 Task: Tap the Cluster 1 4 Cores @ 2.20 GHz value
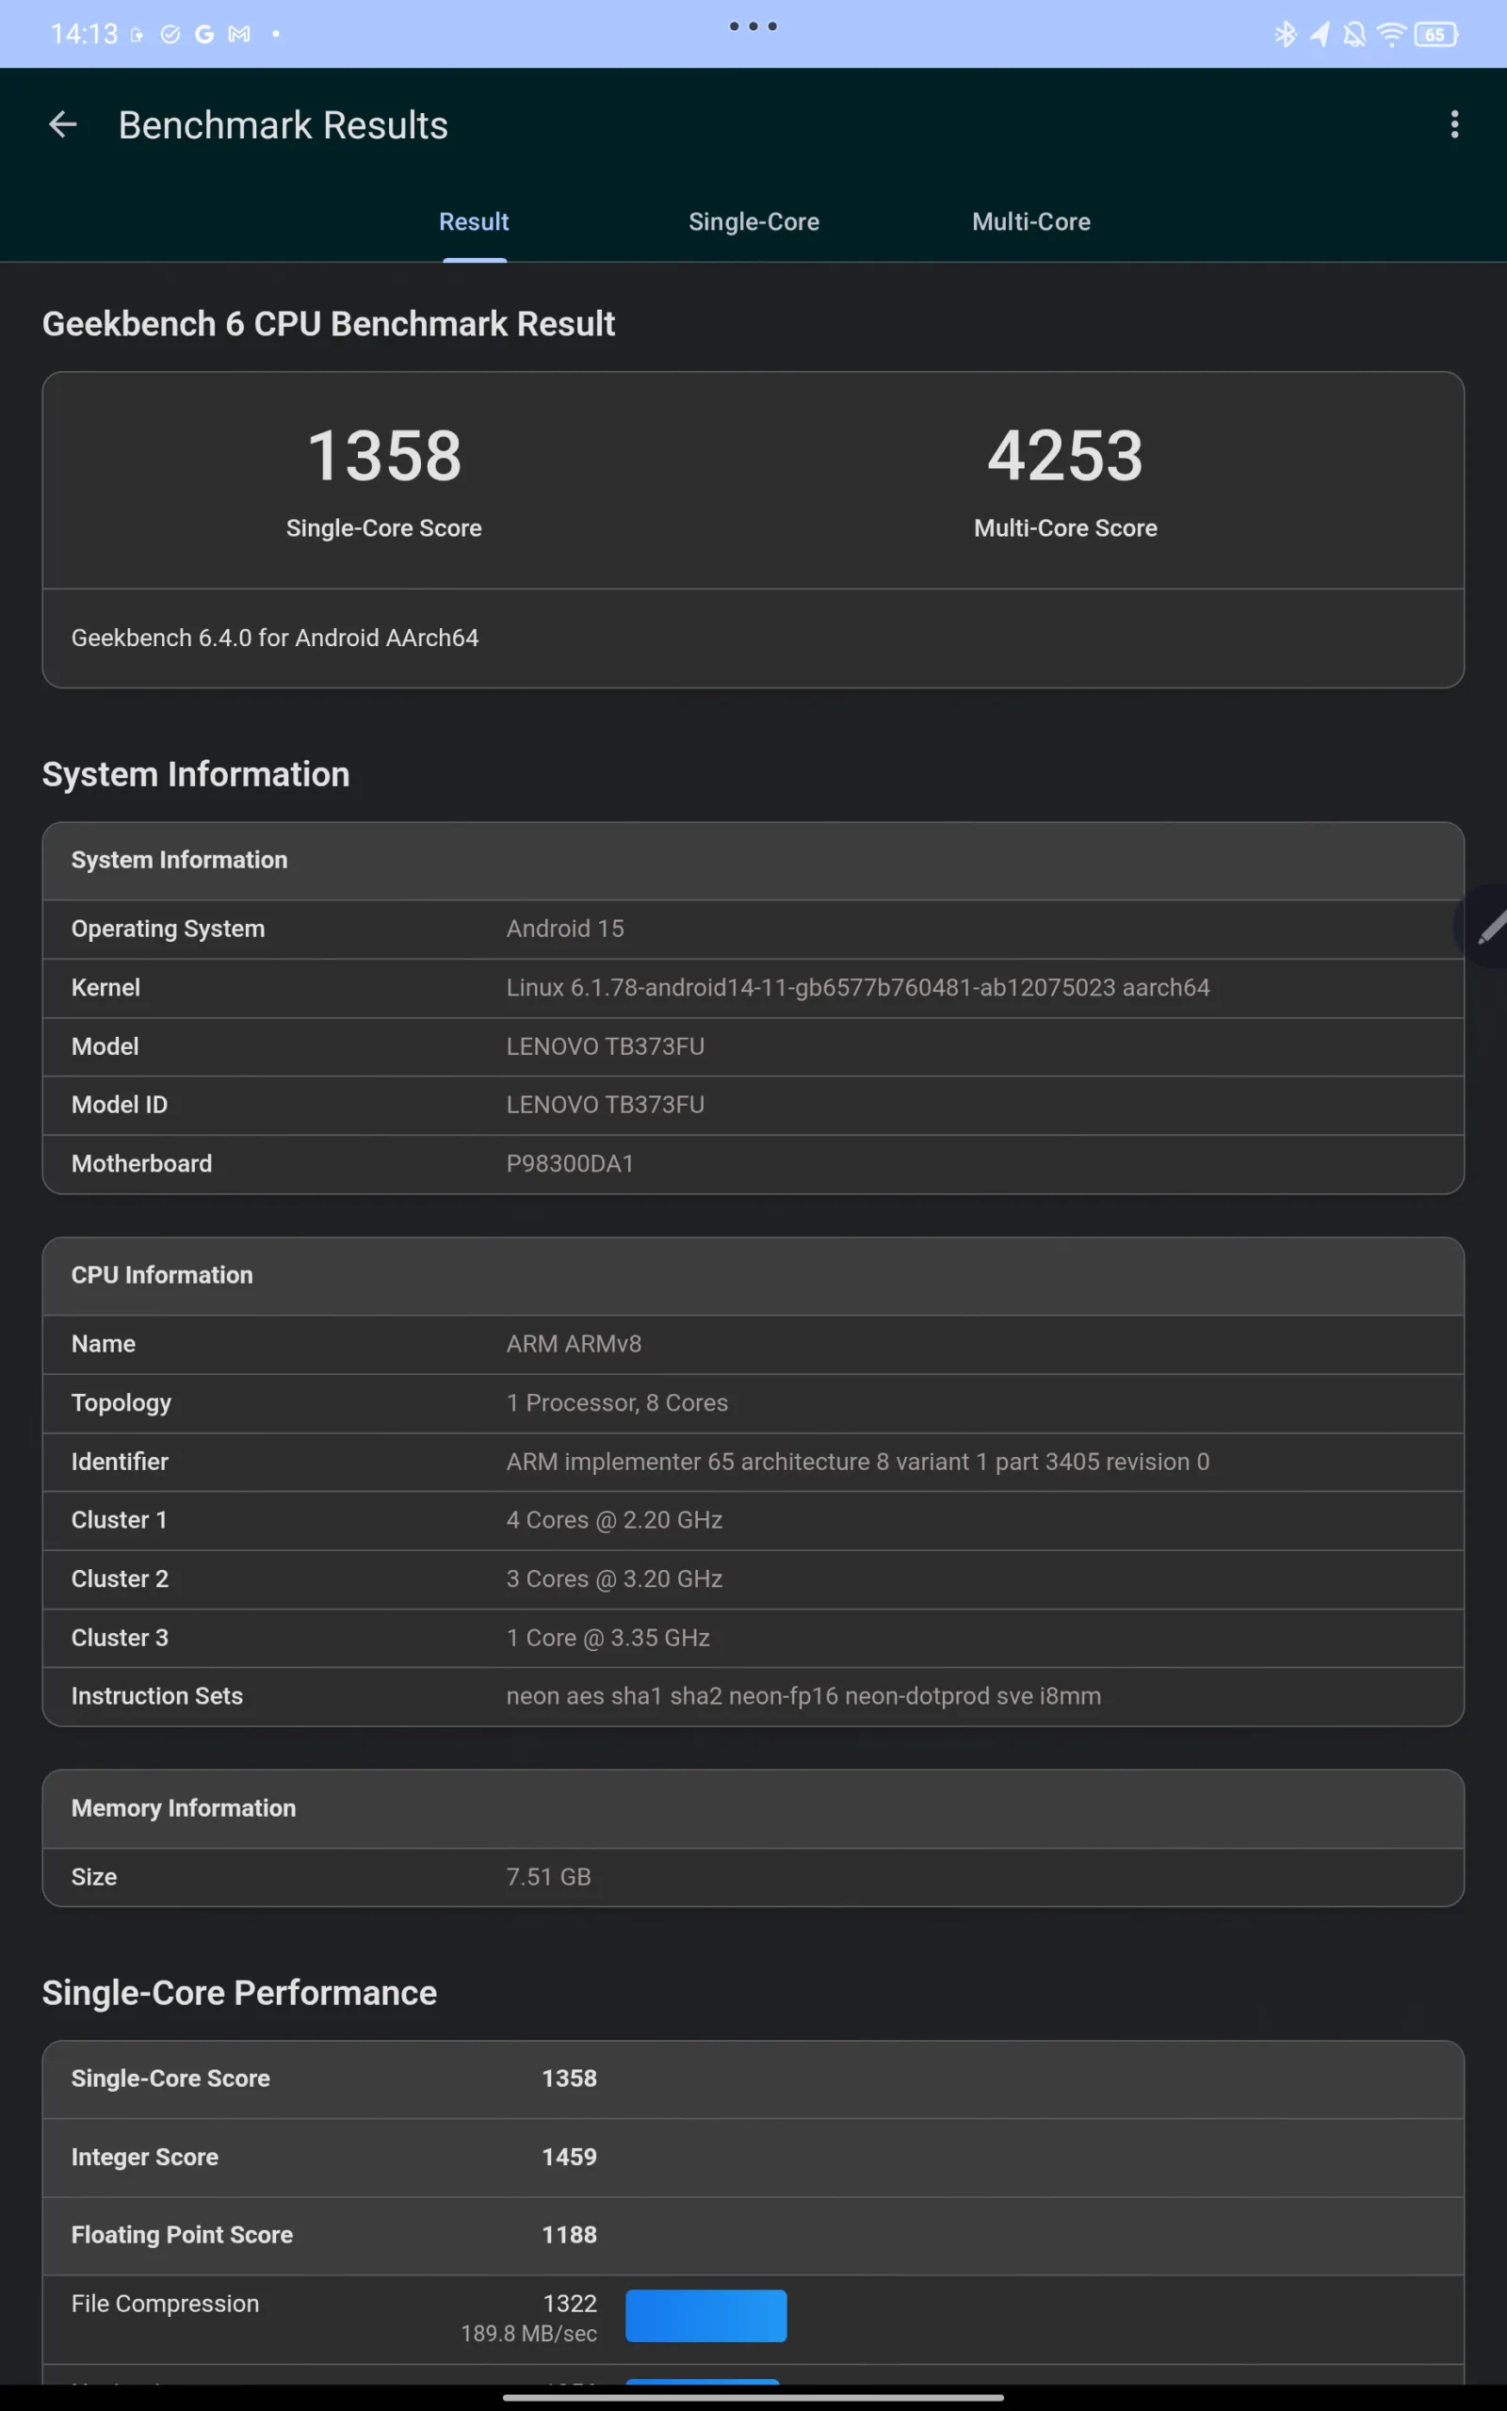point(614,1519)
